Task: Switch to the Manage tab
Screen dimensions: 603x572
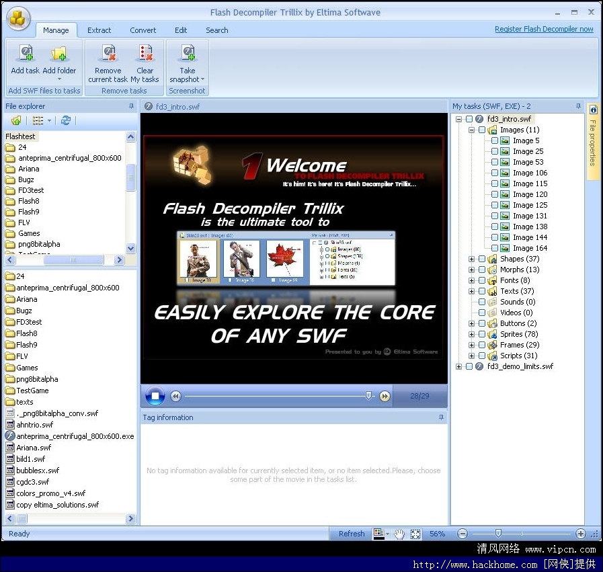Action: click(56, 30)
